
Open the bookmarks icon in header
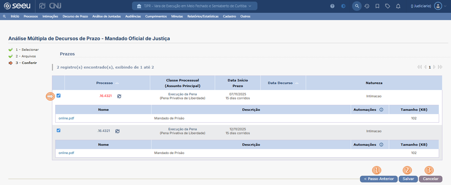pyautogui.click(x=377, y=6)
